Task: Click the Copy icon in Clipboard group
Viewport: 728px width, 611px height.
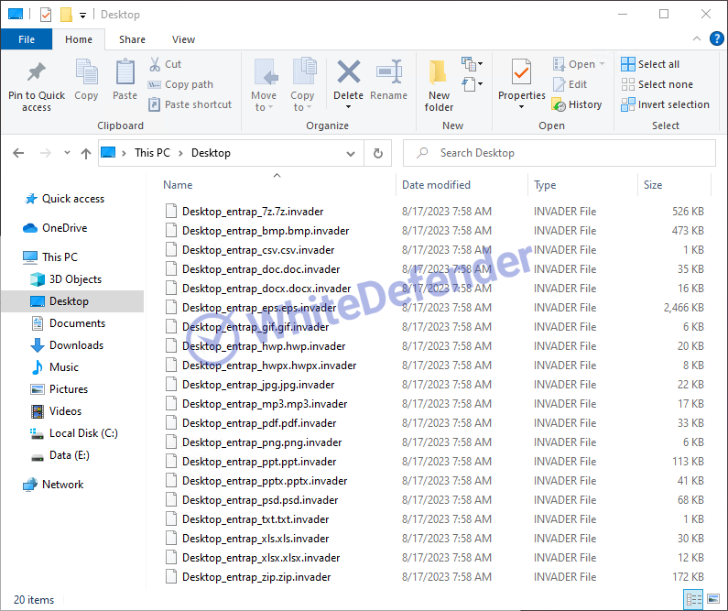Action: click(86, 71)
